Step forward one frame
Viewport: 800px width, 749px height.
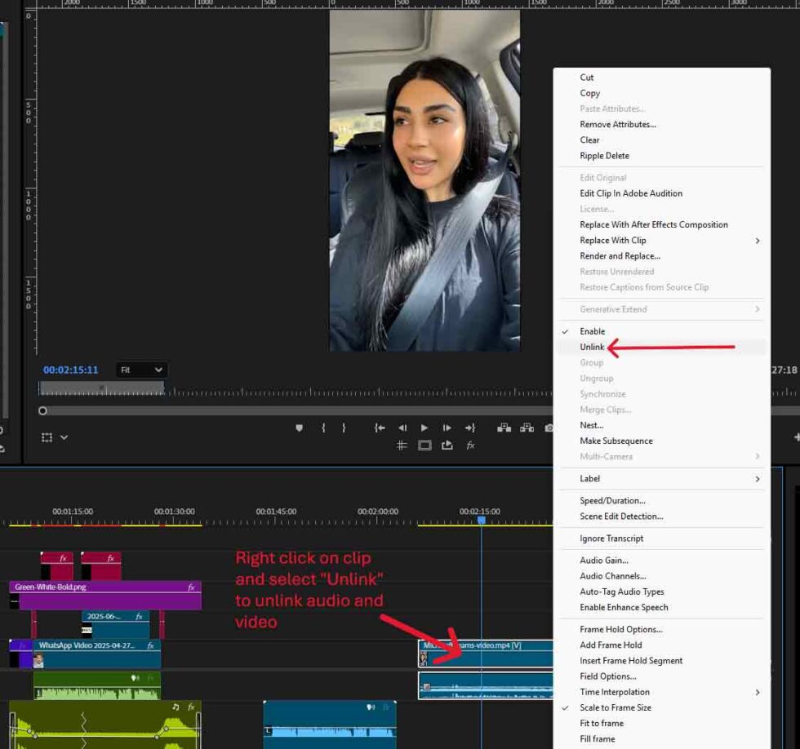pos(447,428)
